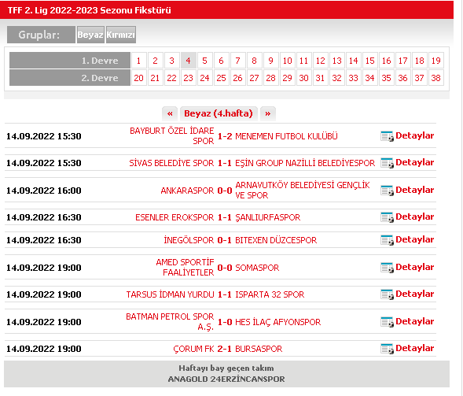The image size is (463, 396).
Task: Open week 38 fixture
Action: point(436,78)
